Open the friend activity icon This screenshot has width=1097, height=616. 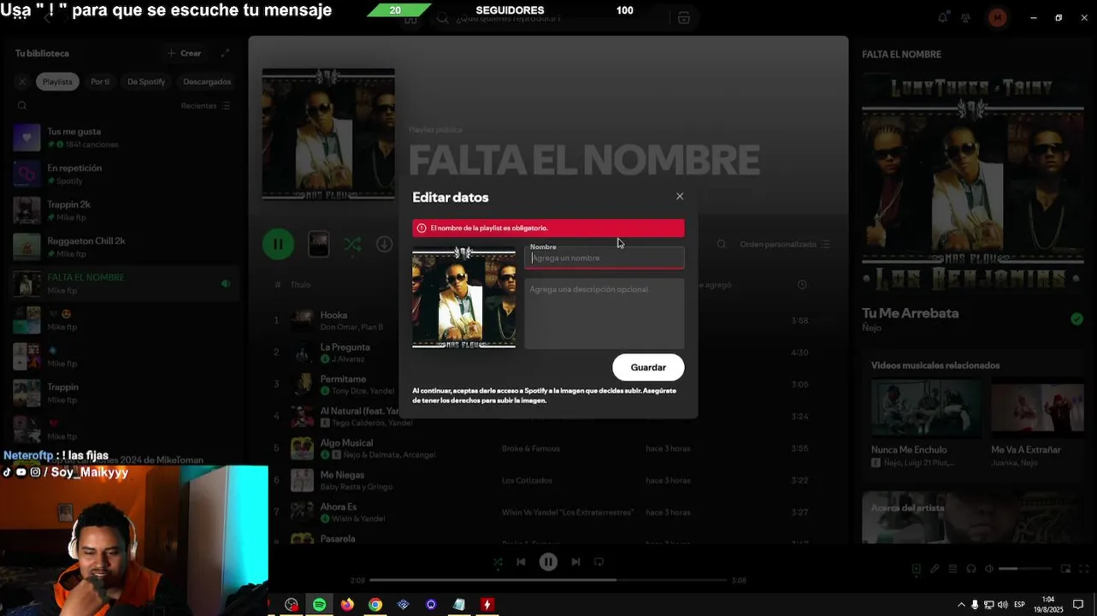[965, 18]
